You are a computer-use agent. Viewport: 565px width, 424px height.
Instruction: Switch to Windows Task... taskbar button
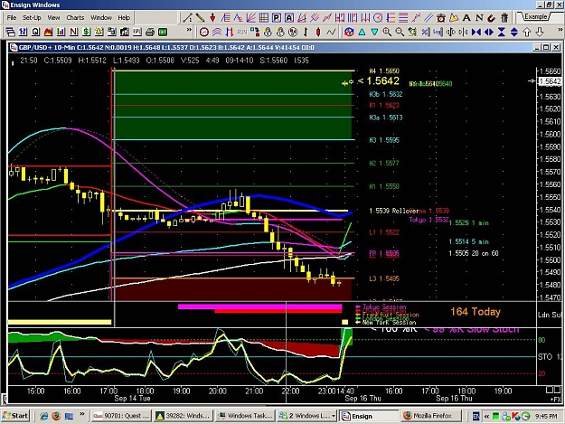pyautogui.click(x=245, y=416)
